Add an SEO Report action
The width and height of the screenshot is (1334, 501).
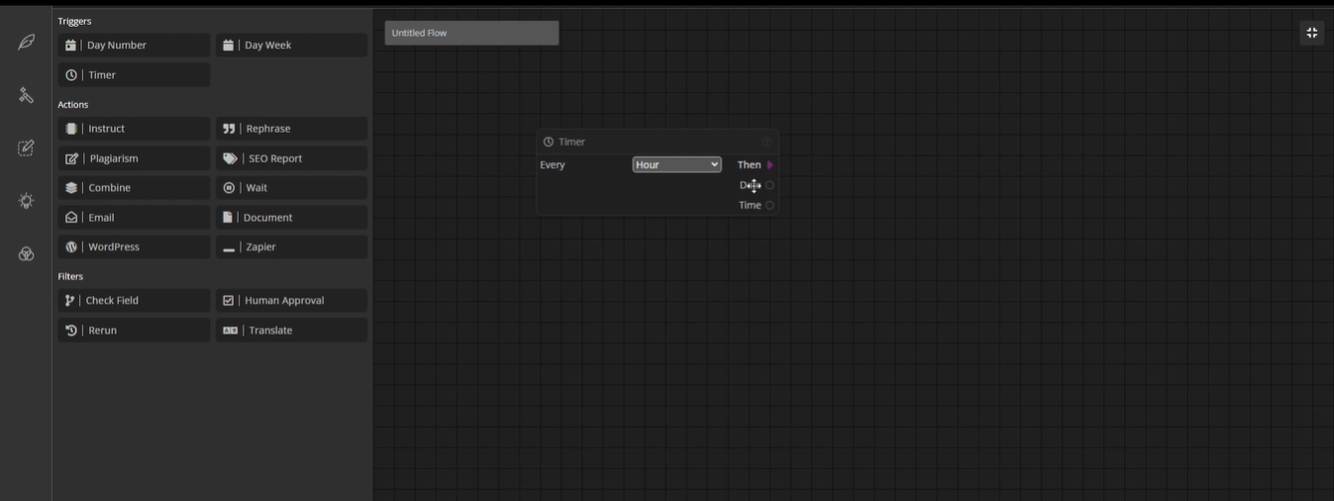pyautogui.click(x=291, y=158)
